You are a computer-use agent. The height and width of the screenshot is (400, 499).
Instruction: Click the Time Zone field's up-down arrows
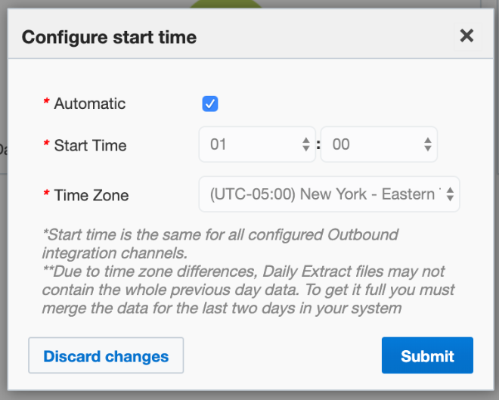(450, 194)
